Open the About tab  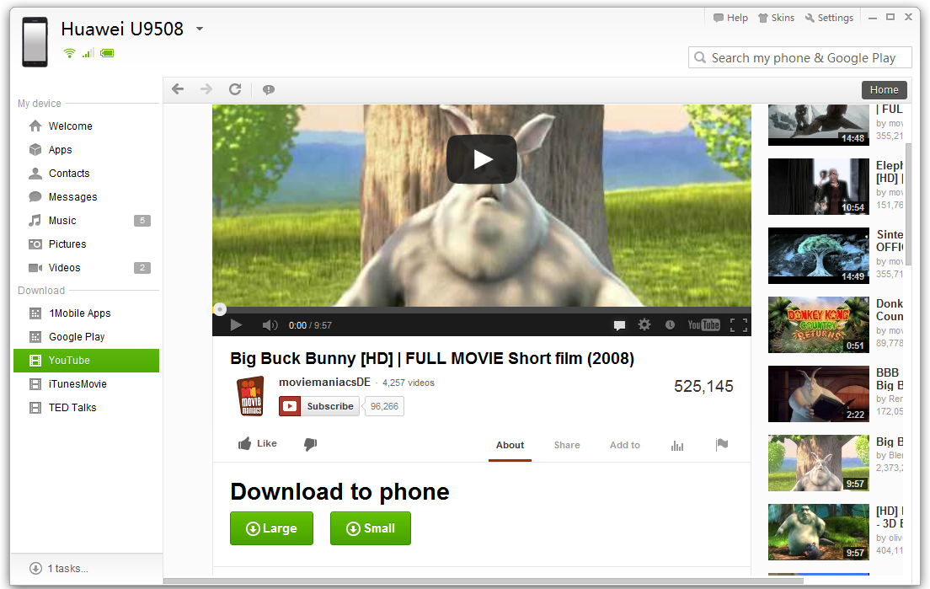click(x=510, y=445)
